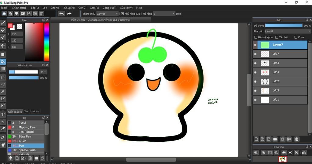Select the Brush tool in the left toolbar

pos(3,23)
